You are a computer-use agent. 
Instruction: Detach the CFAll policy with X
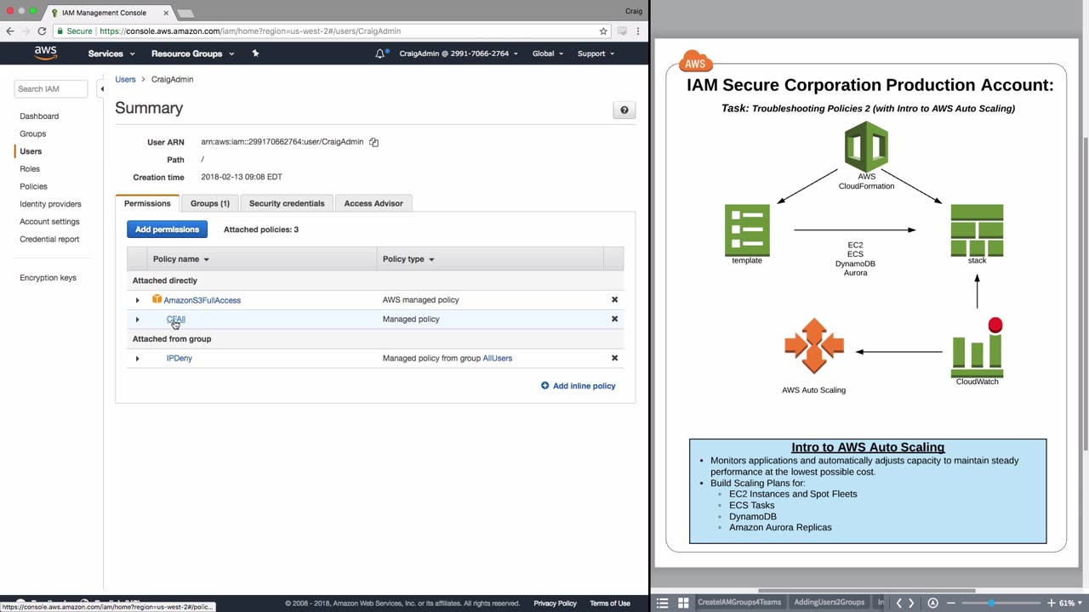[x=614, y=320]
